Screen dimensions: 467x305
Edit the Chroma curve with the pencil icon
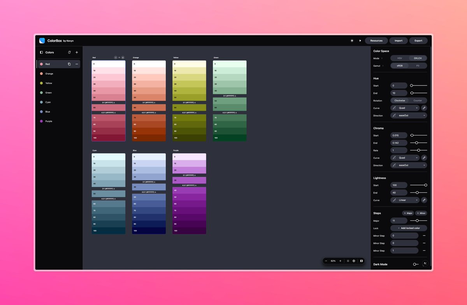tap(424, 158)
